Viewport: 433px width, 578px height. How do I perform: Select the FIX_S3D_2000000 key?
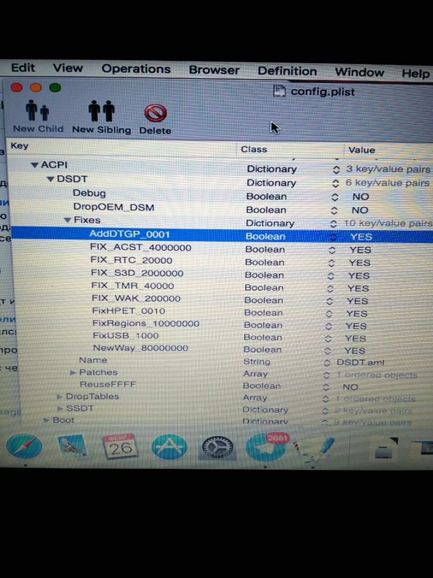point(137,273)
